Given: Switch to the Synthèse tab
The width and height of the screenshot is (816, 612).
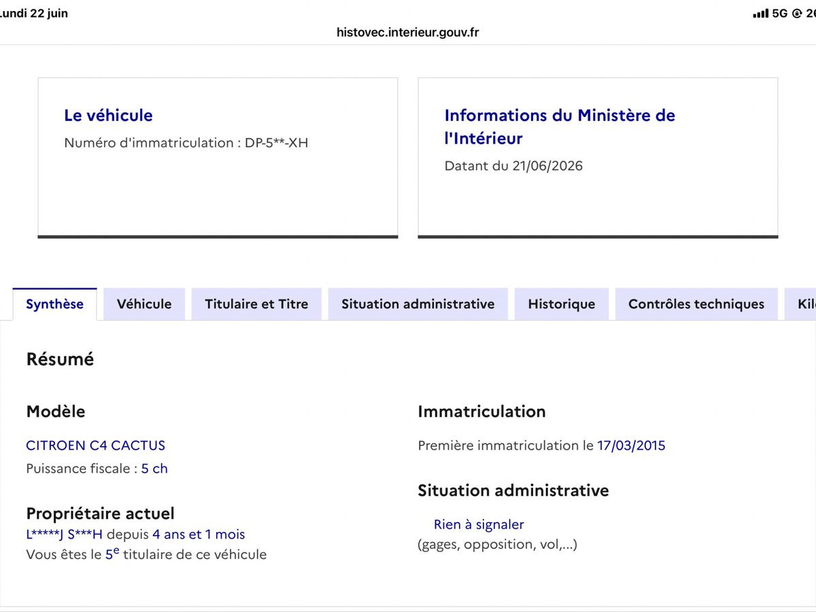Looking at the screenshot, I should pyautogui.click(x=54, y=304).
